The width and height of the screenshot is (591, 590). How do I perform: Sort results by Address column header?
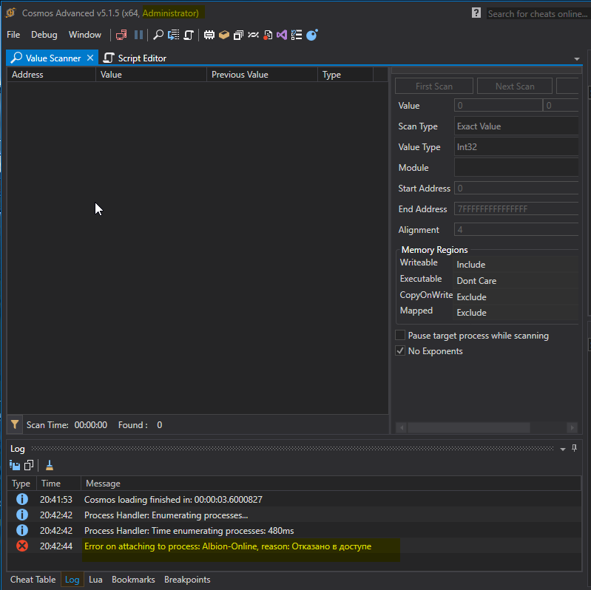pos(51,75)
